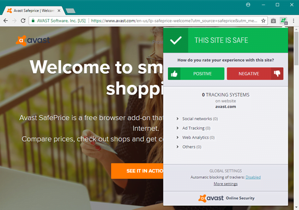Toggle automatic tracker blocking via Disabled link
Image resolution: width=299 pixels, height=210 pixels.
[x=253, y=177]
